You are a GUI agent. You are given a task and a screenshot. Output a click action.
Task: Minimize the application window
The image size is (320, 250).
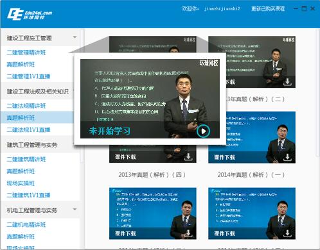coord(296,9)
